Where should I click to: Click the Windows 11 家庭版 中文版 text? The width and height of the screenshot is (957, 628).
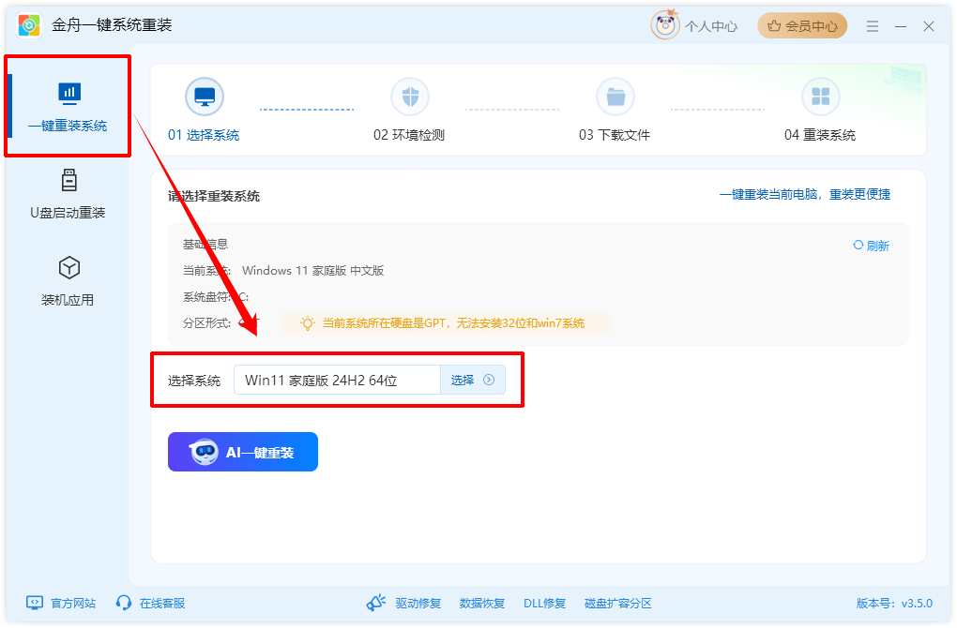pos(313,271)
